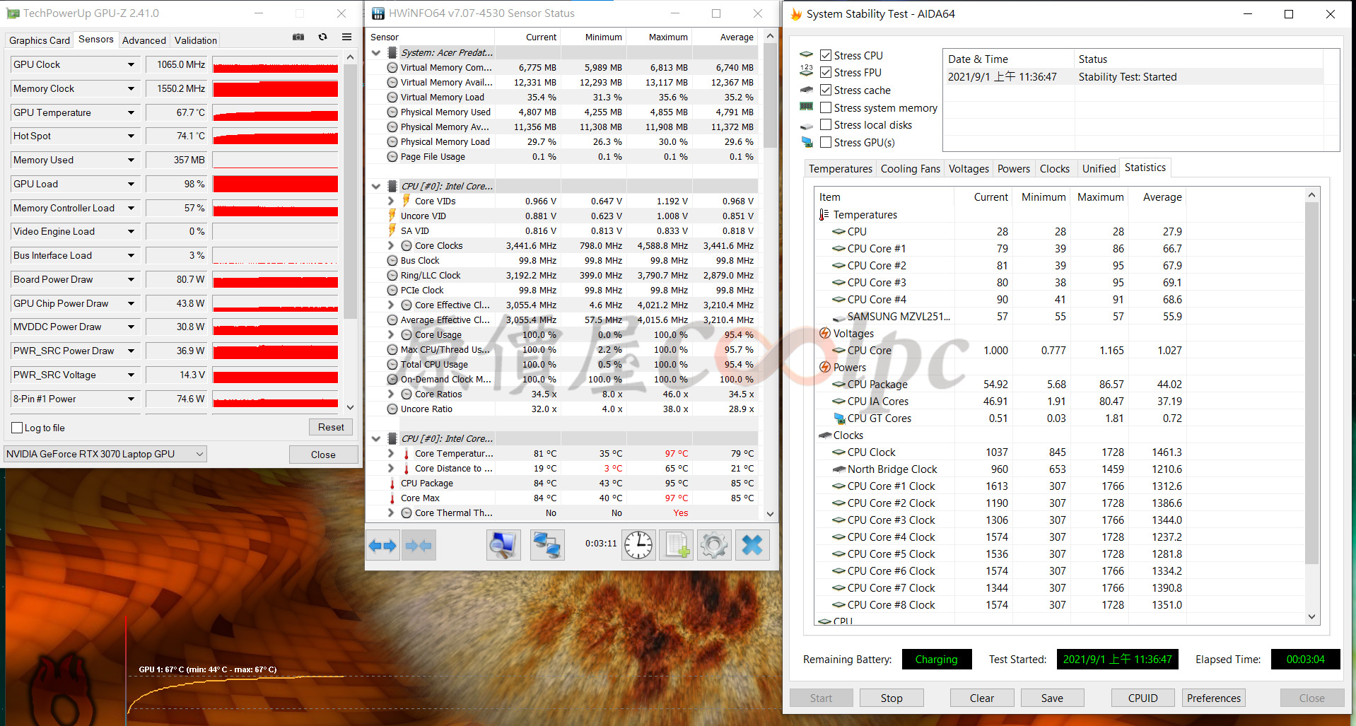
Task: Click HWiNFO monitor magnifier icon
Action: (503, 545)
